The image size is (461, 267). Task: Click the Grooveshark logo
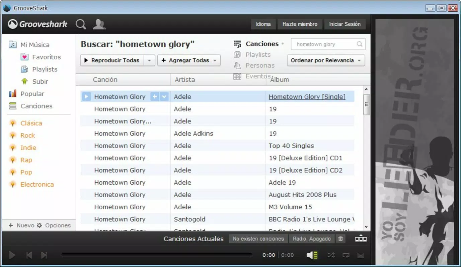(37, 24)
